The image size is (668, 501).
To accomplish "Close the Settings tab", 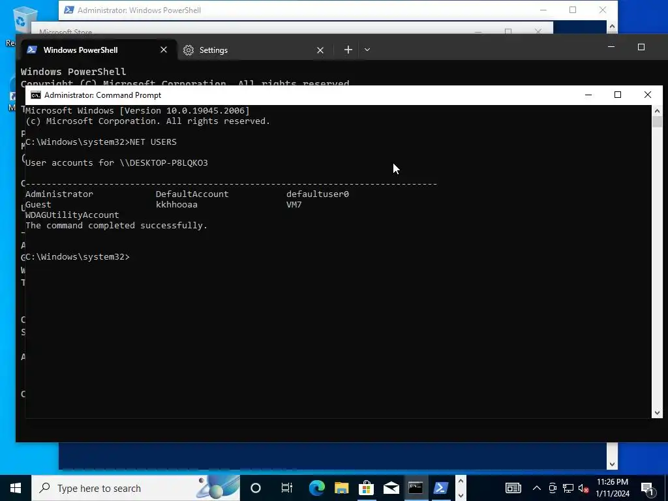I will pyautogui.click(x=320, y=50).
